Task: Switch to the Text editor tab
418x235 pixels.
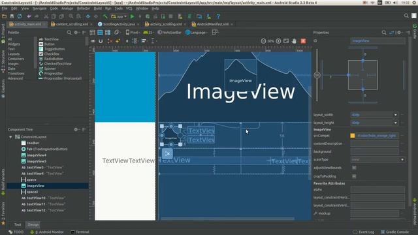Action: pos(18,225)
